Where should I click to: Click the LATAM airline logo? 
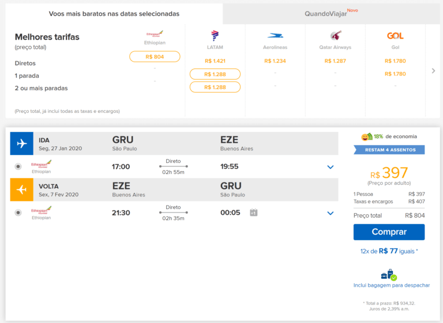[x=215, y=35]
